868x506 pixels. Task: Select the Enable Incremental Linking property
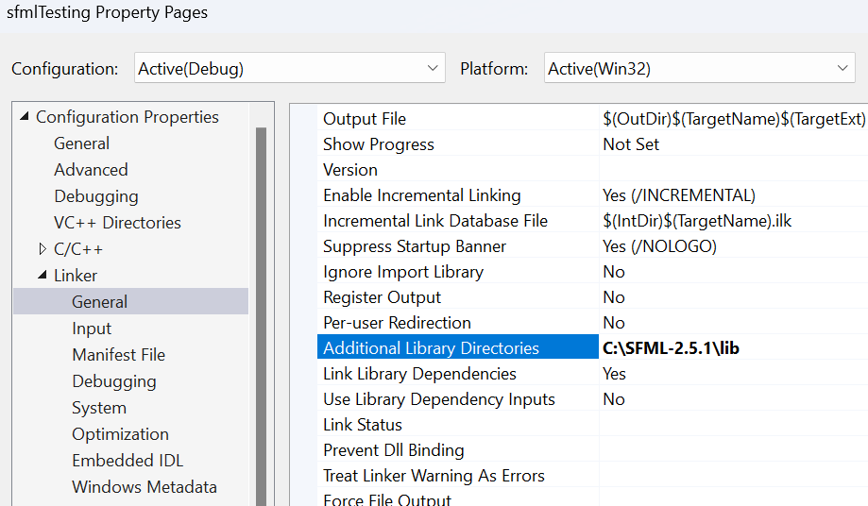click(592, 195)
